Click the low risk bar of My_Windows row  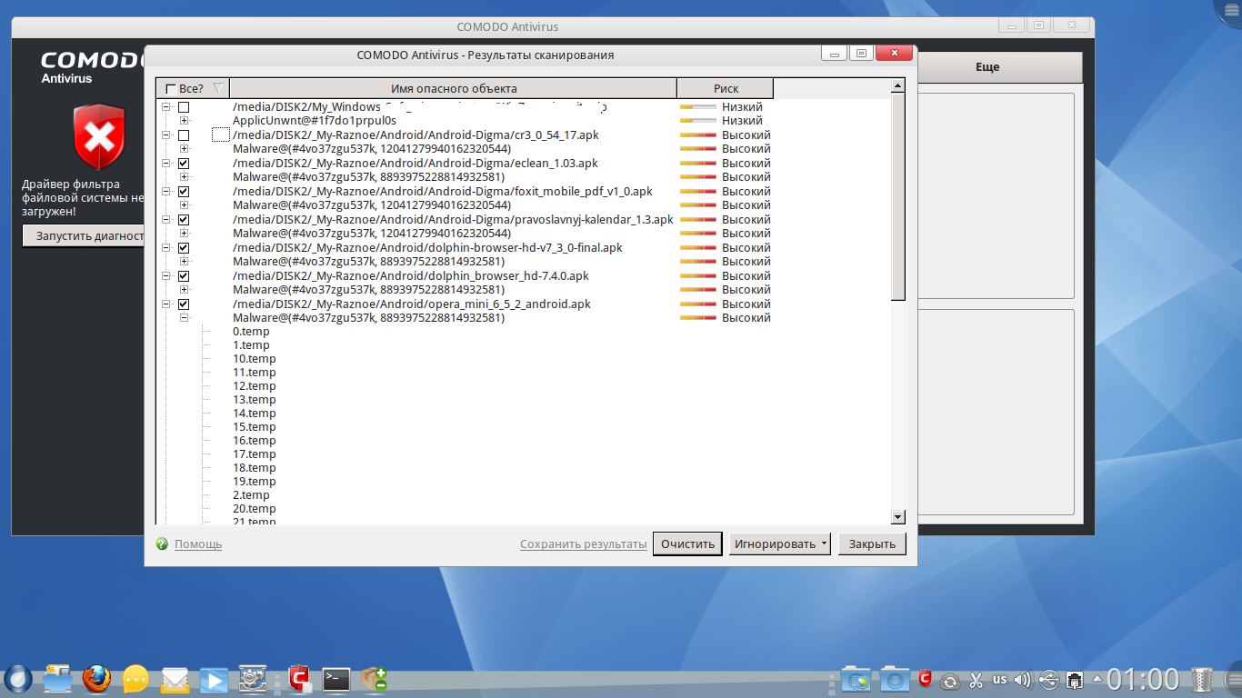coord(698,107)
